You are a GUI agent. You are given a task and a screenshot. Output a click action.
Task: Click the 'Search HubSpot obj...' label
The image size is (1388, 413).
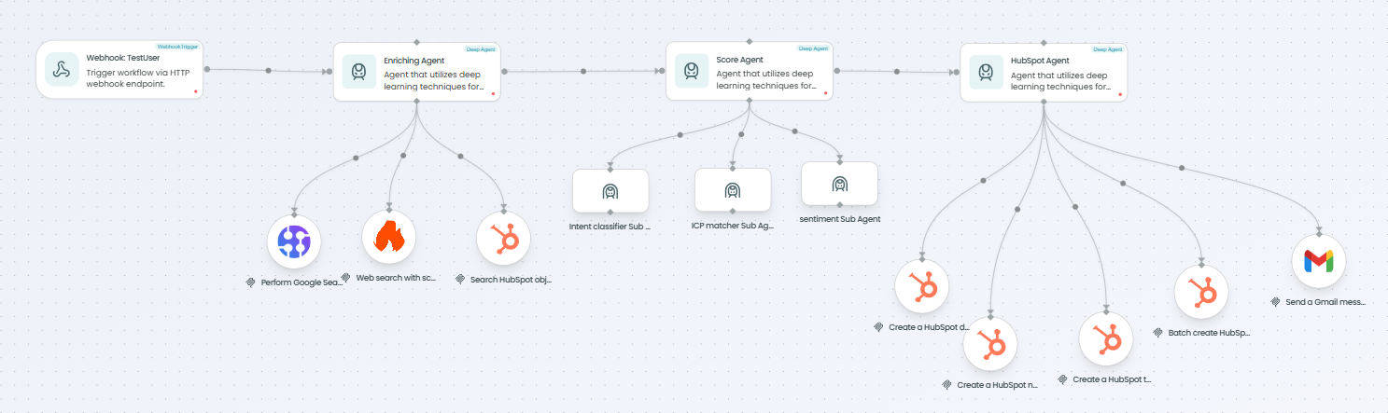pos(512,280)
